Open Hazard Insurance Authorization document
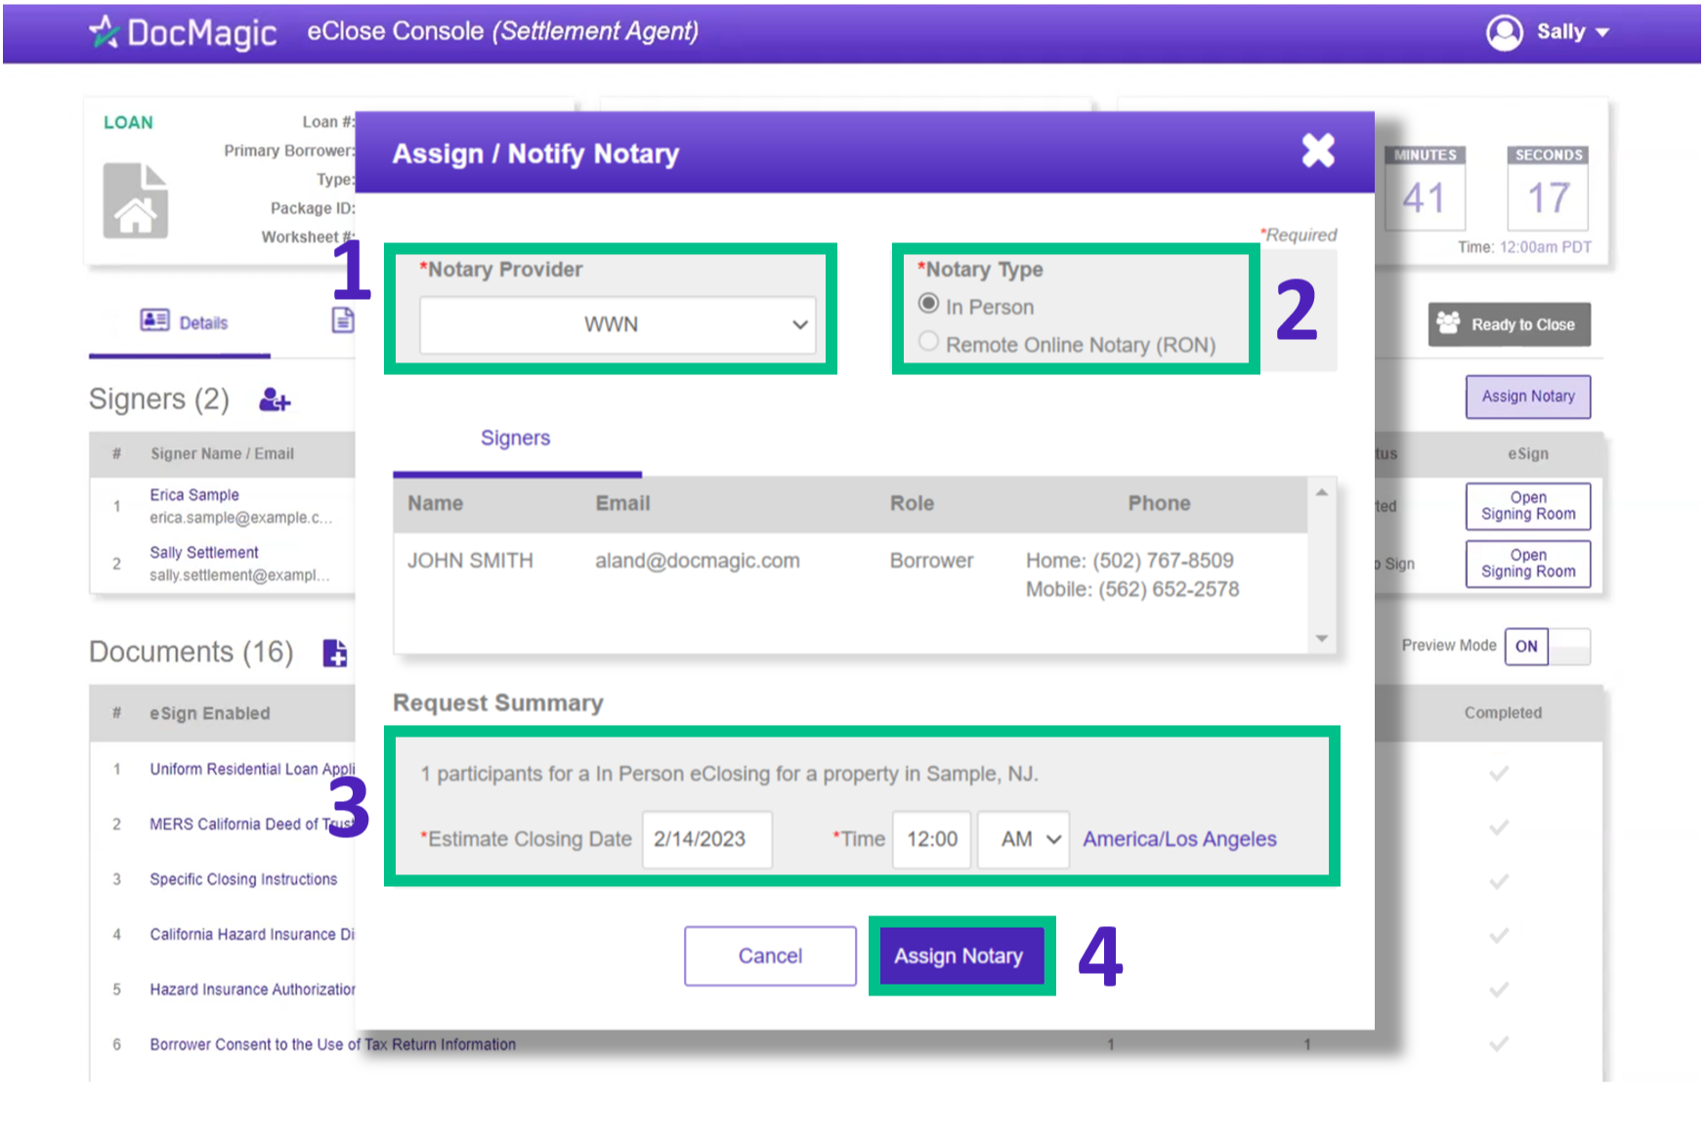Image resolution: width=1705 pixels, height=1141 pixels. [252, 990]
